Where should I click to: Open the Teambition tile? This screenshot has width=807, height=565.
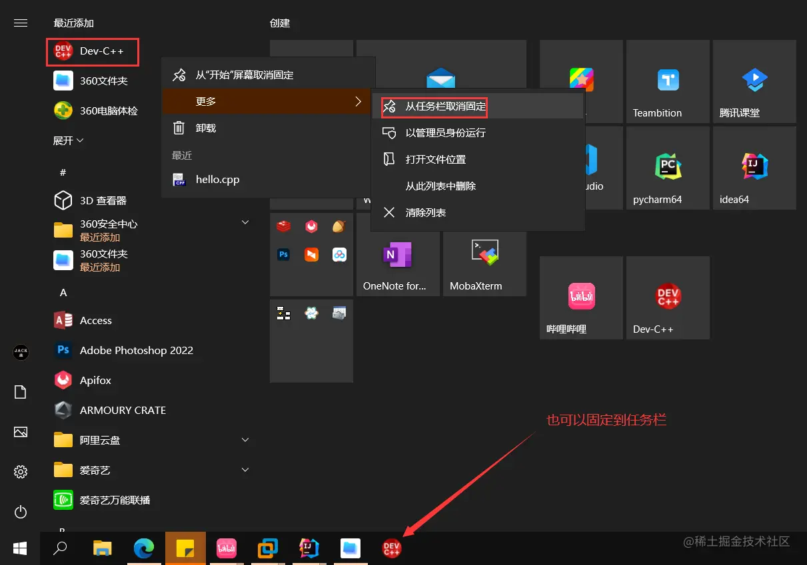click(x=668, y=81)
